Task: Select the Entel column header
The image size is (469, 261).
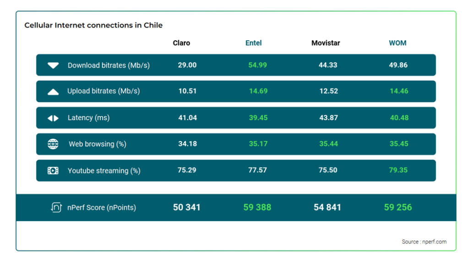Action: coord(253,43)
